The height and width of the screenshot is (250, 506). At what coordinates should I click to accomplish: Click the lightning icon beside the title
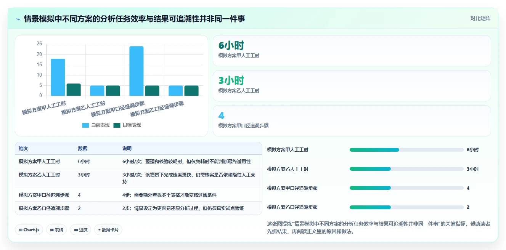tap(18, 19)
